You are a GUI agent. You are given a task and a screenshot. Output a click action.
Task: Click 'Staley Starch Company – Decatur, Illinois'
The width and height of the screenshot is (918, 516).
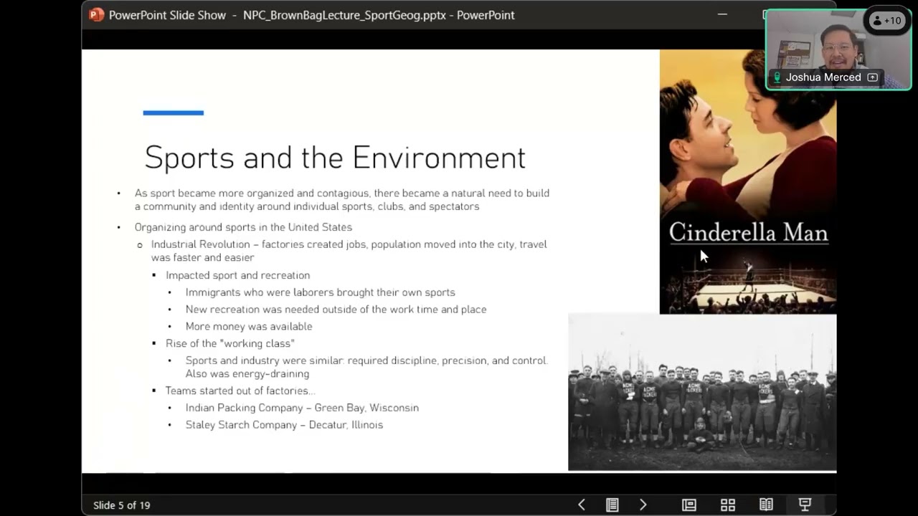click(x=284, y=425)
